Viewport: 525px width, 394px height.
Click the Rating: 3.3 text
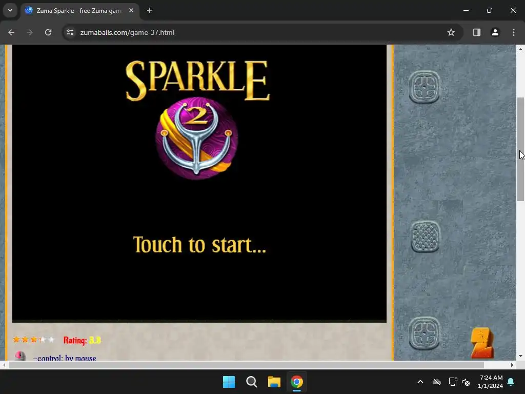pyautogui.click(x=82, y=340)
